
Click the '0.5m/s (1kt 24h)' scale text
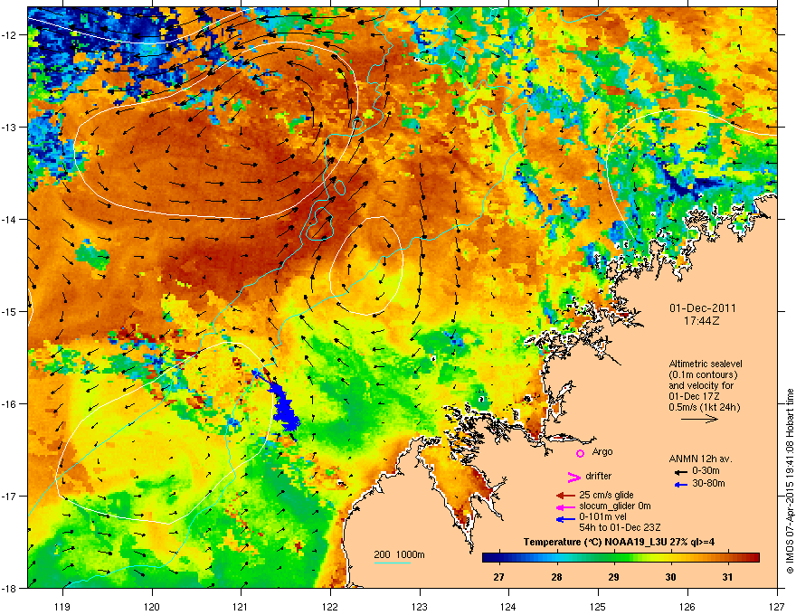tap(704, 407)
